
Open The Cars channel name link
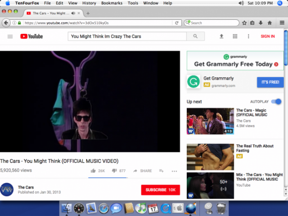coord(26,187)
